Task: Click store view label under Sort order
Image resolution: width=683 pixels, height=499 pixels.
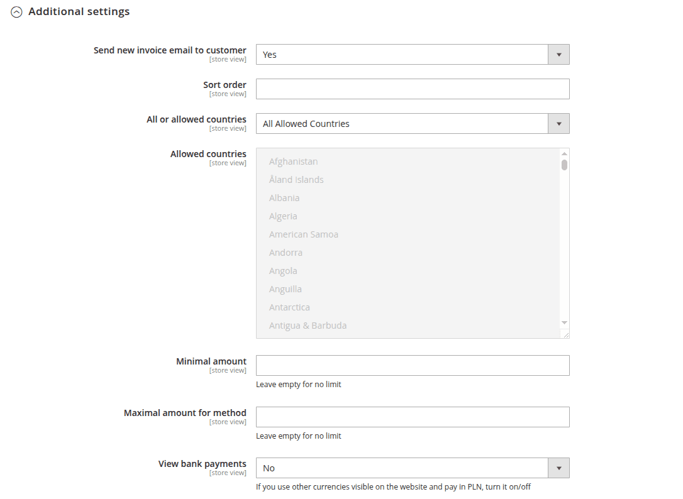Action: click(x=228, y=93)
